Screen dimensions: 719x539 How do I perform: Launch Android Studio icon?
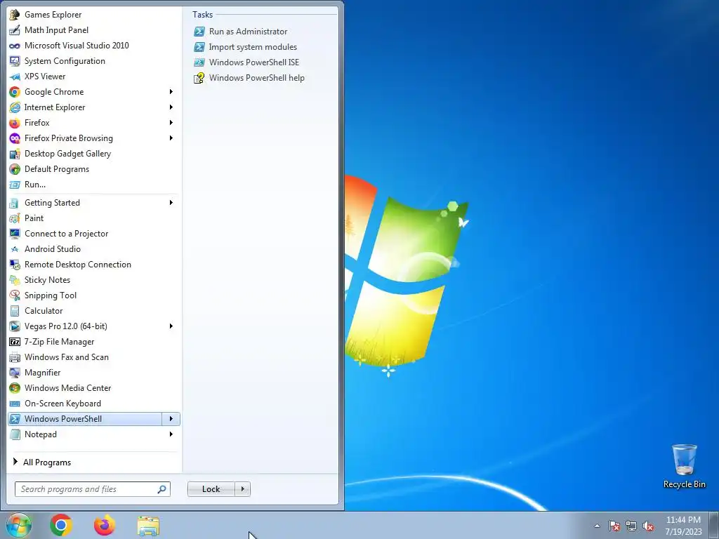(x=15, y=249)
